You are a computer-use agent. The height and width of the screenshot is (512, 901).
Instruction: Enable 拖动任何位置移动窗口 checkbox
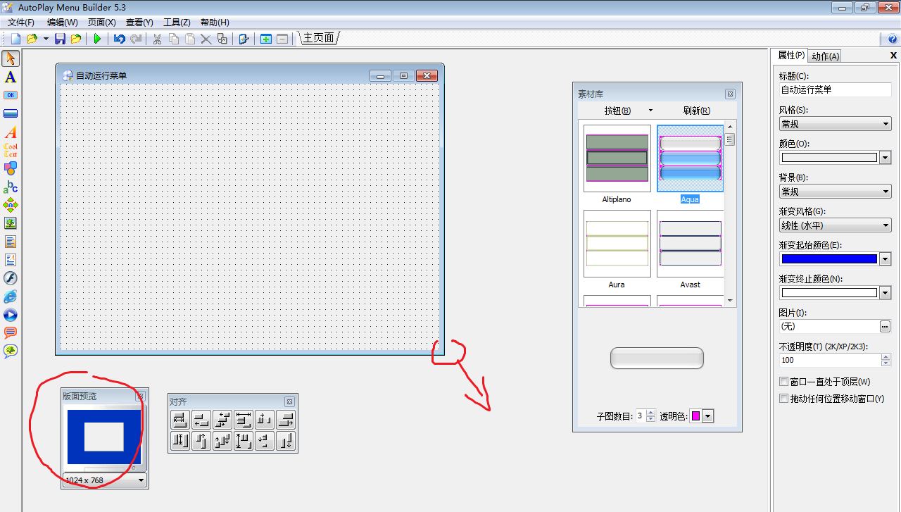tap(783, 399)
